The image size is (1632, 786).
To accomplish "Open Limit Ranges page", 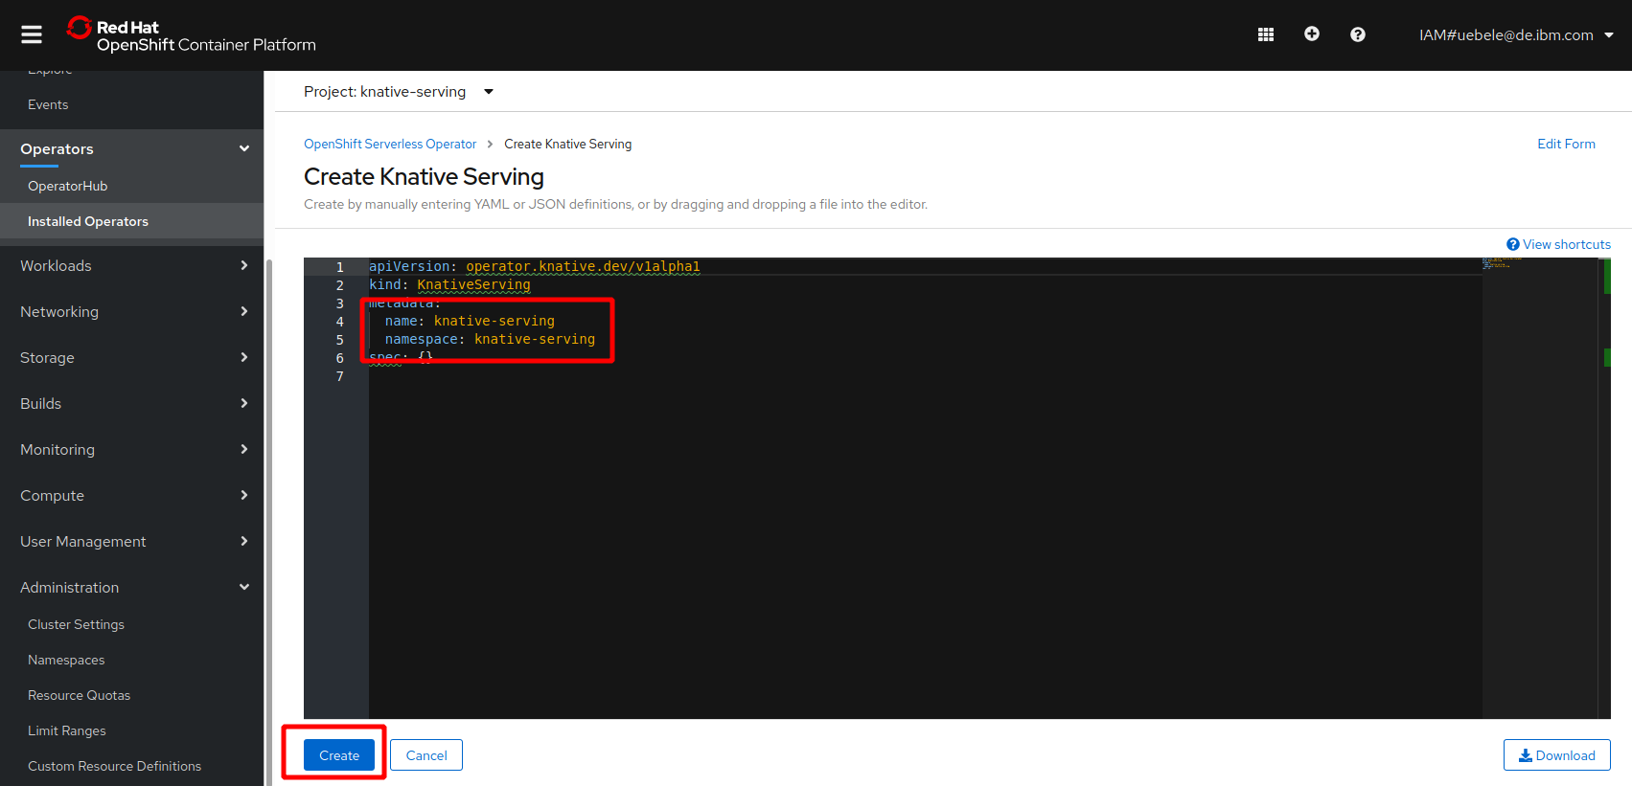I will click(67, 731).
